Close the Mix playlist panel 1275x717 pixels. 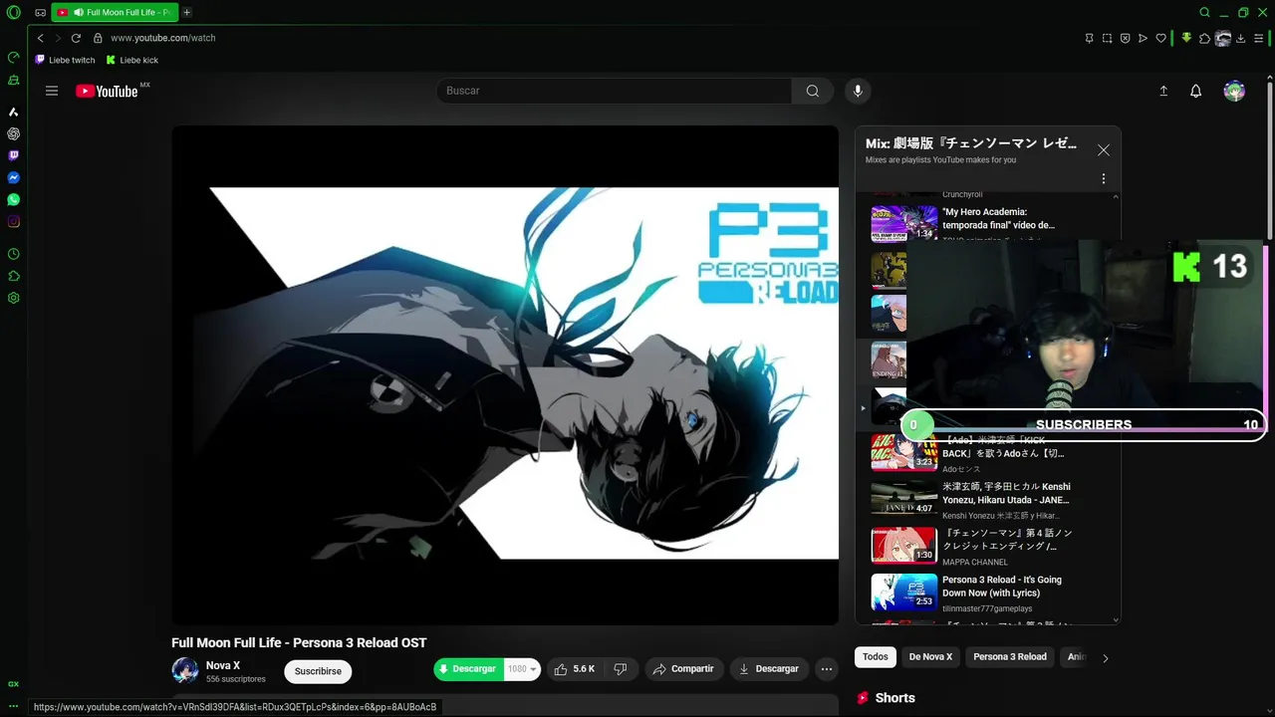point(1104,150)
